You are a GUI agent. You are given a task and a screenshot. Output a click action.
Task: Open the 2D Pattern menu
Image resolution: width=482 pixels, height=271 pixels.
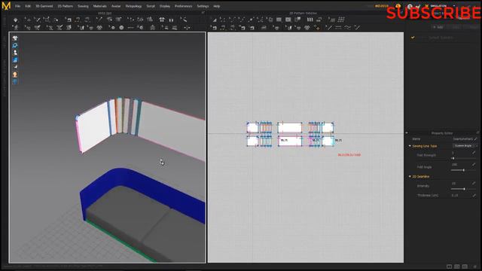click(x=66, y=6)
